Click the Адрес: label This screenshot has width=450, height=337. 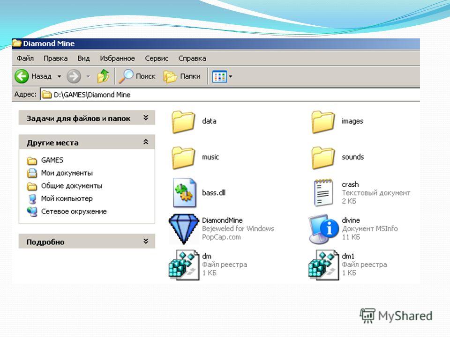click(25, 95)
